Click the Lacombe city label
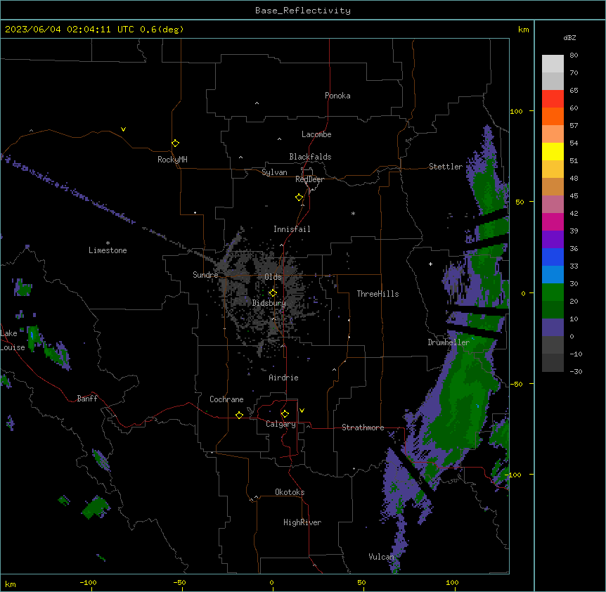606x592 pixels. (x=316, y=134)
